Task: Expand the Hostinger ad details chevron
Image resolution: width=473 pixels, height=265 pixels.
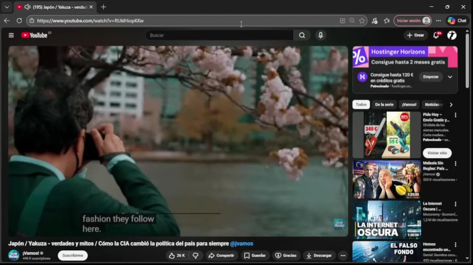Action: [x=450, y=77]
